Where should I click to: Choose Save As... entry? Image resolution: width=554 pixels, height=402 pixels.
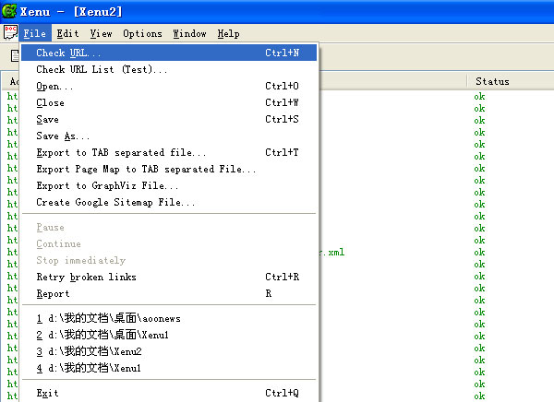click(x=169, y=136)
